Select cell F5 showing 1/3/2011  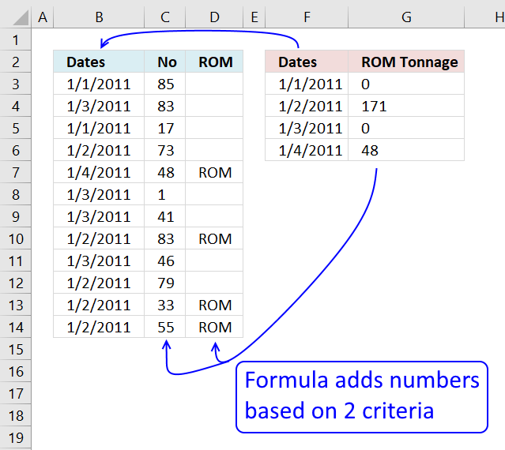pyautogui.click(x=307, y=128)
